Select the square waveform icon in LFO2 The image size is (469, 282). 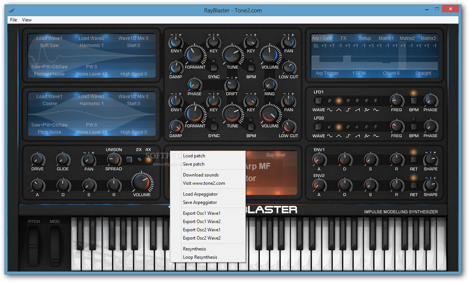click(x=348, y=136)
